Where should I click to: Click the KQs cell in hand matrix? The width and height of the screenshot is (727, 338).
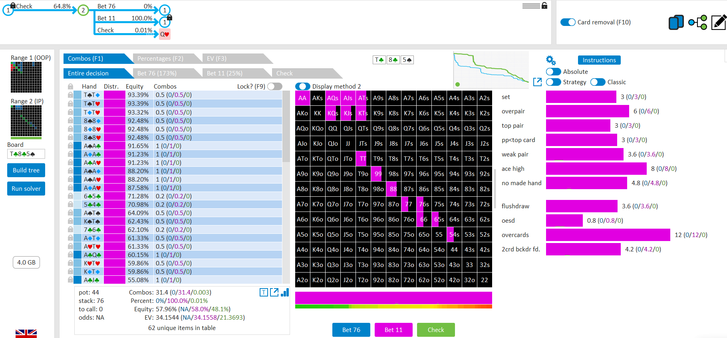333,113
